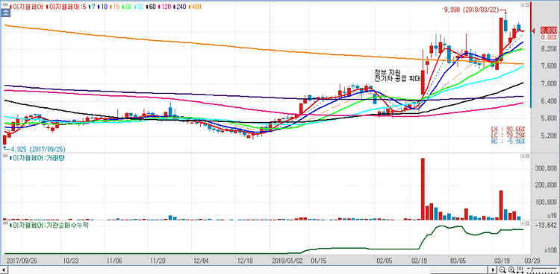Image resolution: width=560 pixels, height=274 pixels.
Task: Click the 12/18 date axis label
Action: (245, 260)
